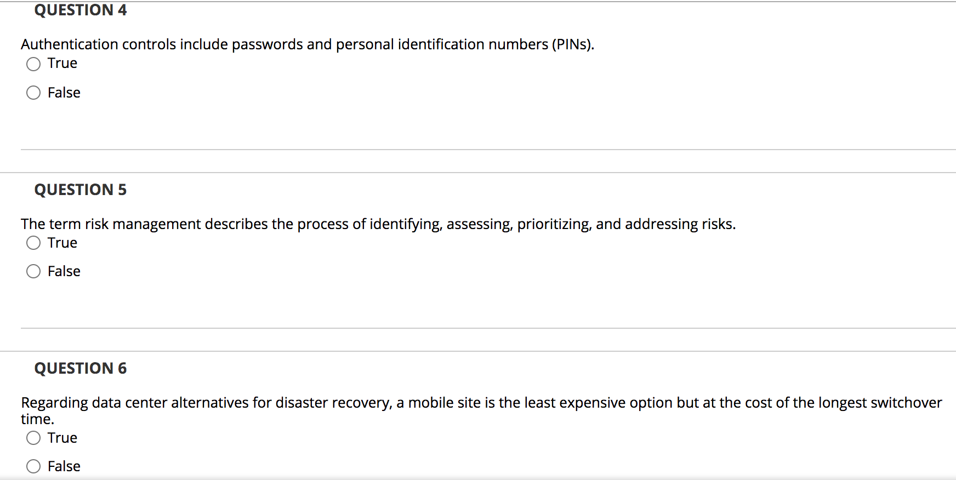Image resolution: width=956 pixels, height=480 pixels.
Task: Choose the False radio button for Question 5
Action: pos(33,271)
